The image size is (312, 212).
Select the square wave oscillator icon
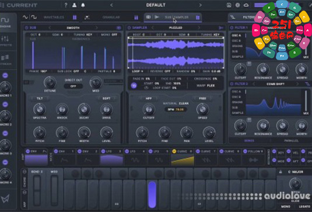coord(34,17)
